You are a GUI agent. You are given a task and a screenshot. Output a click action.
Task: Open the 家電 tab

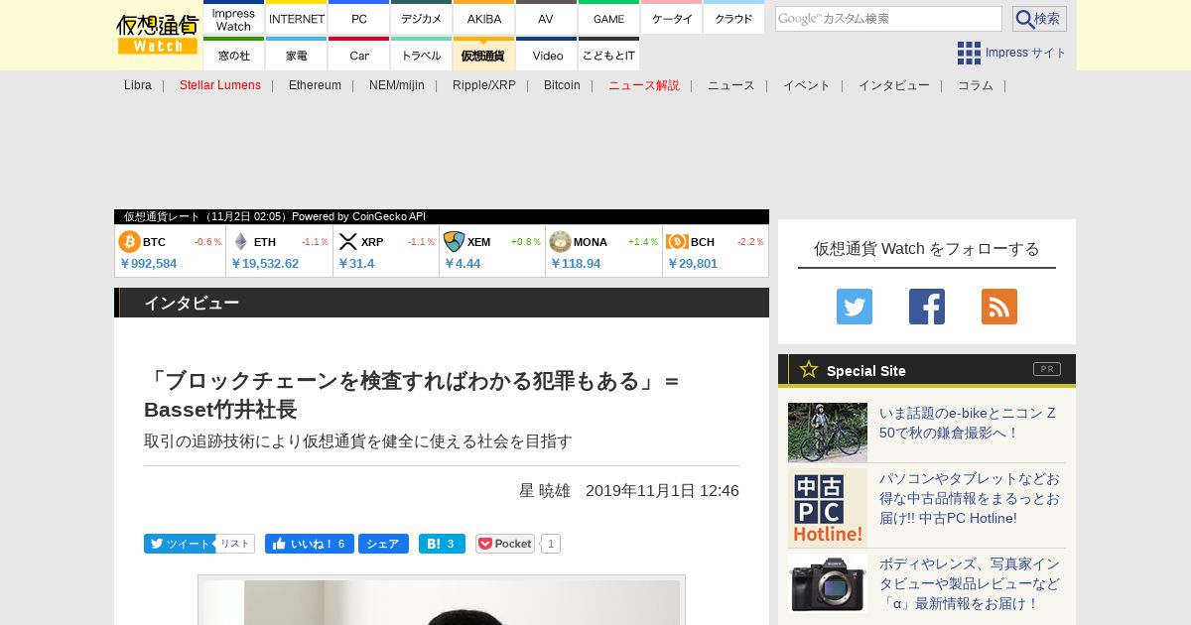(x=297, y=55)
